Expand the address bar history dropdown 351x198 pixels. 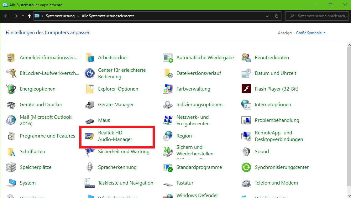[x=267, y=16]
